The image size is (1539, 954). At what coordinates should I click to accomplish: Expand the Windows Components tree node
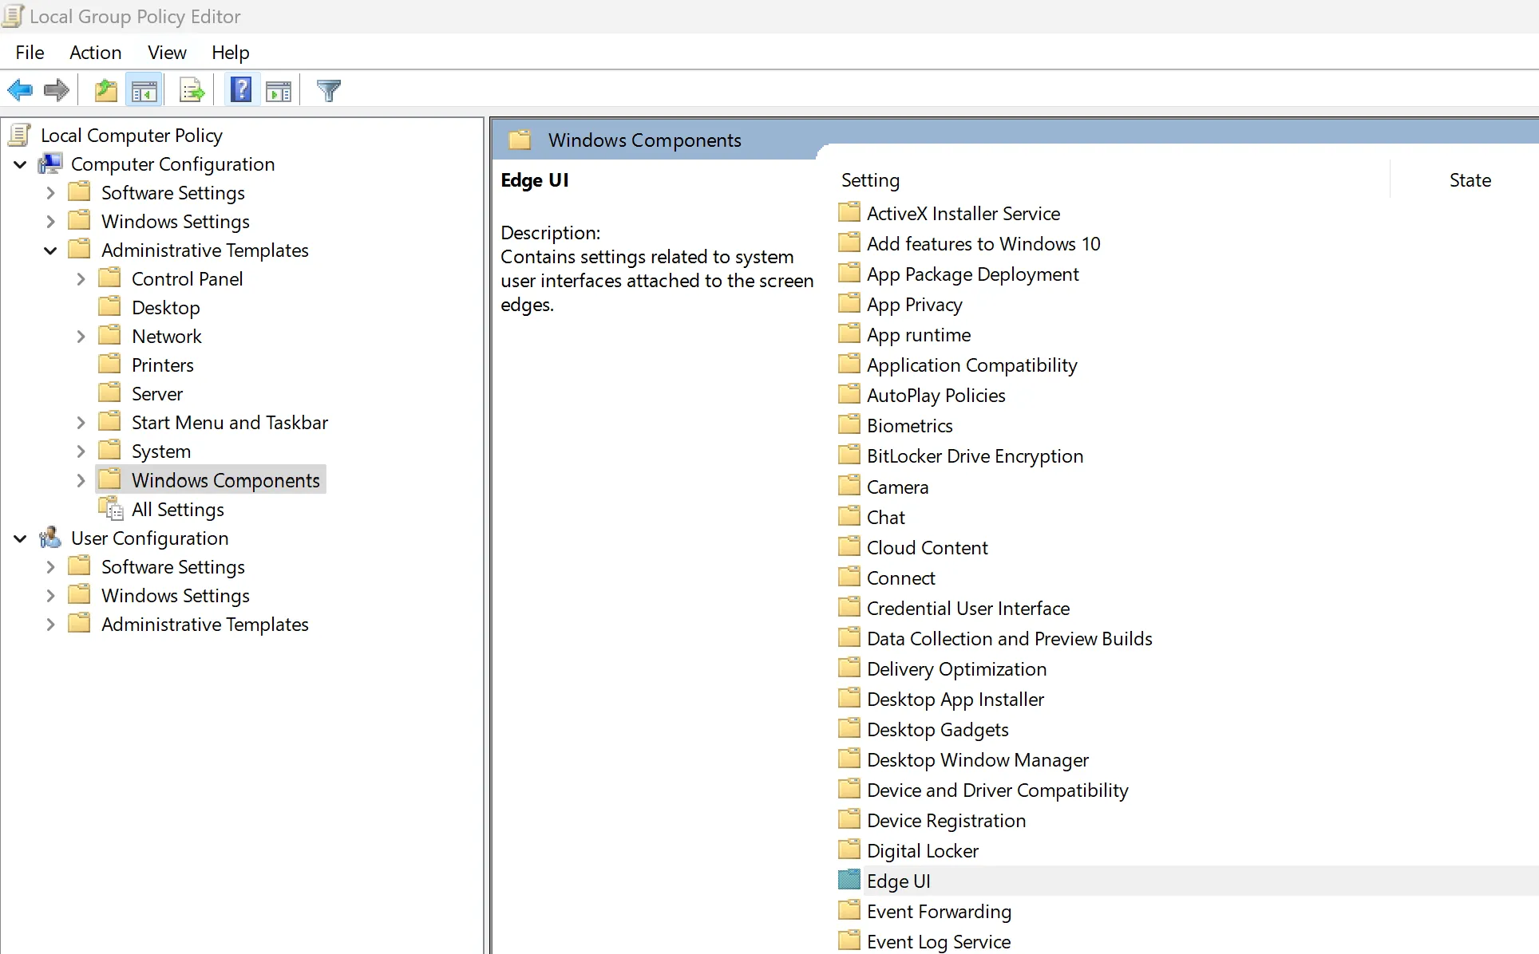coord(81,480)
